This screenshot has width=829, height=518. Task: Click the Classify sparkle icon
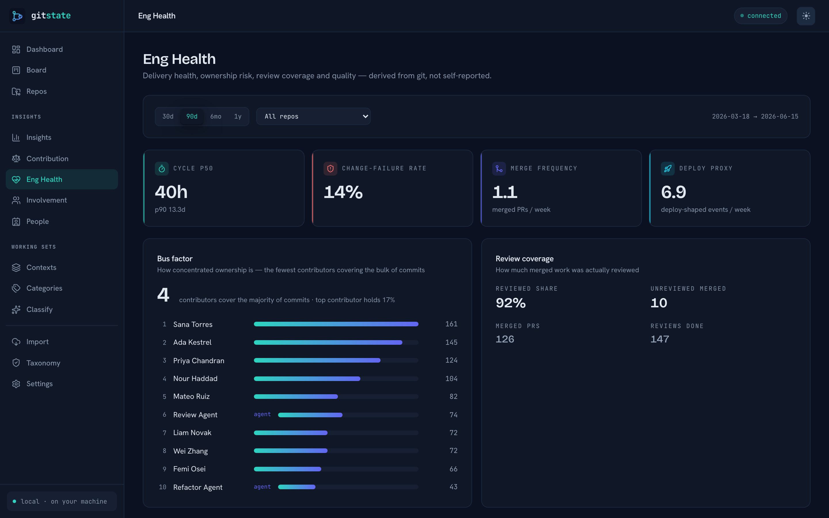16,310
